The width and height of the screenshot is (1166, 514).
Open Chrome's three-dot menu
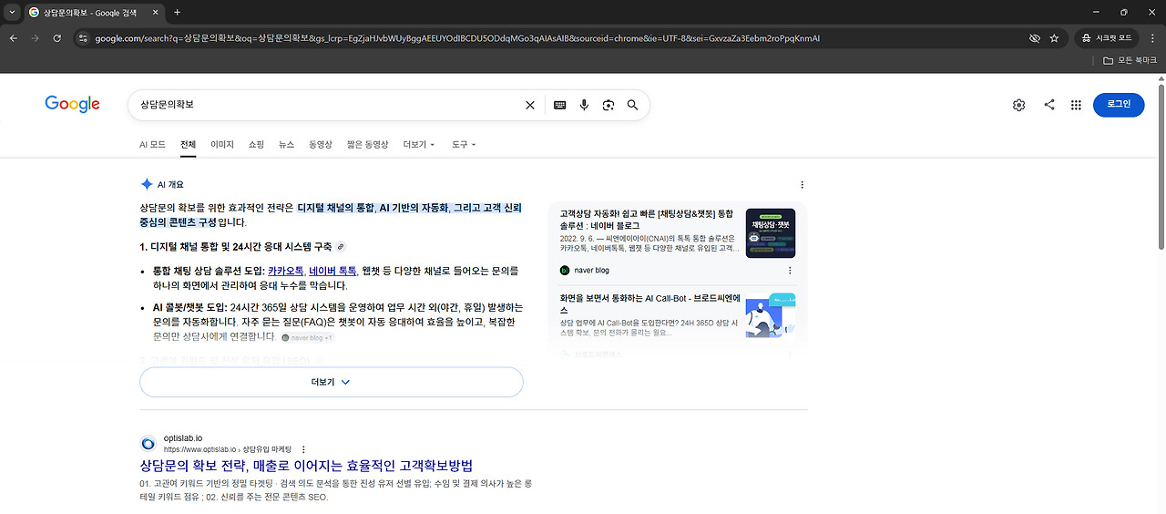pyautogui.click(x=1151, y=38)
